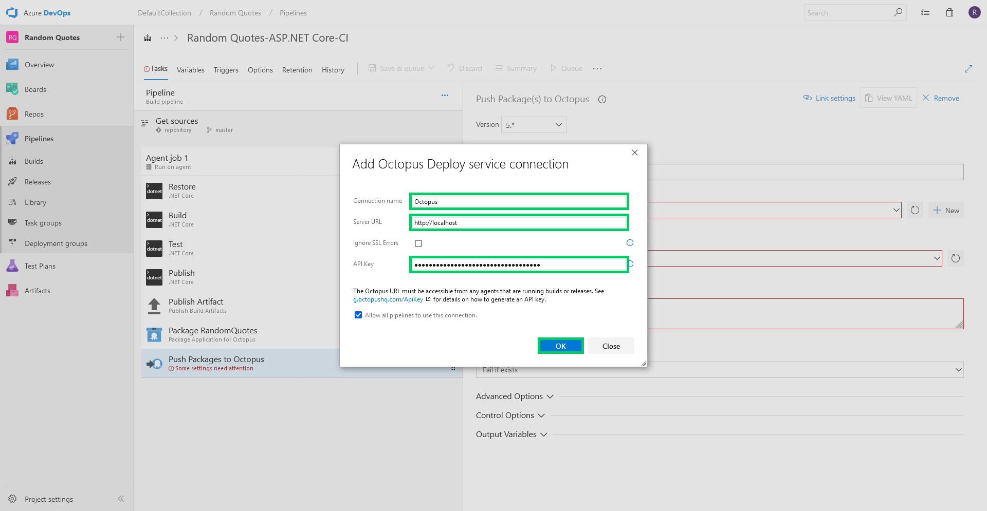Image resolution: width=987 pixels, height=511 pixels.
Task: Collapse the sidebar with double chevron
Action: [x=121, y=499]
